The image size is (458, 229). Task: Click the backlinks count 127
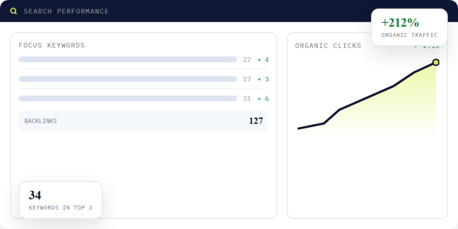pos(256,121)
